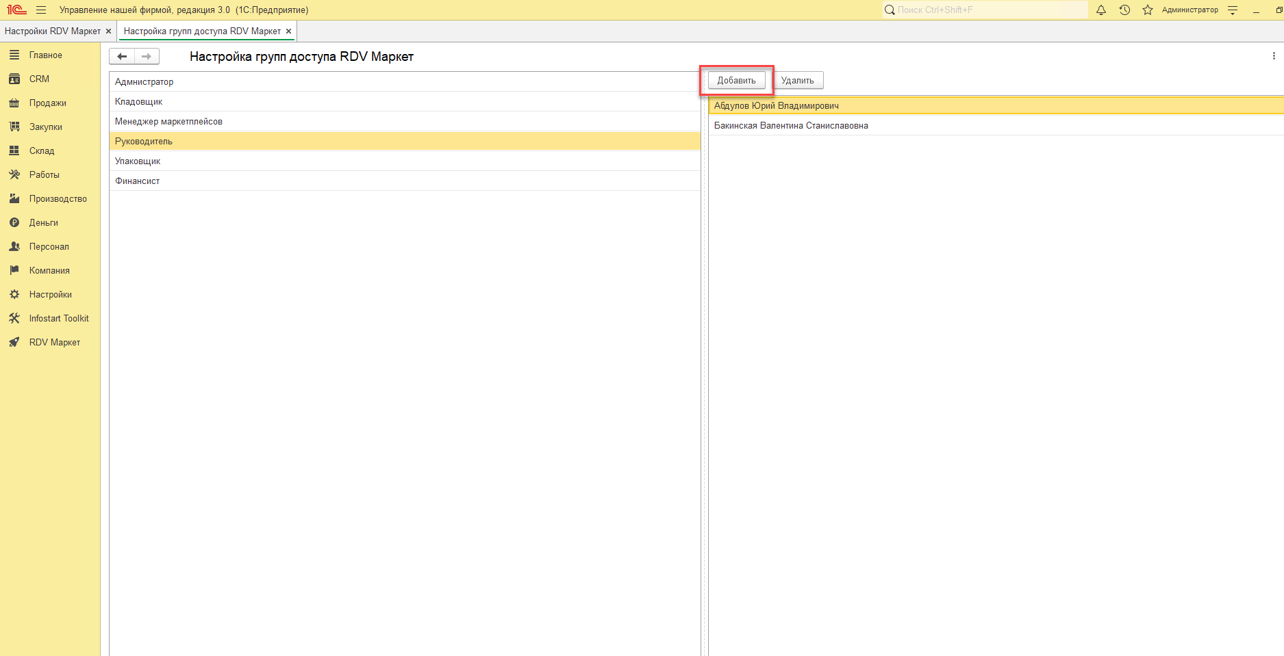The image size is (1284, 656).
Task: Open the service settings menu icon
Action: [1233, 10]
